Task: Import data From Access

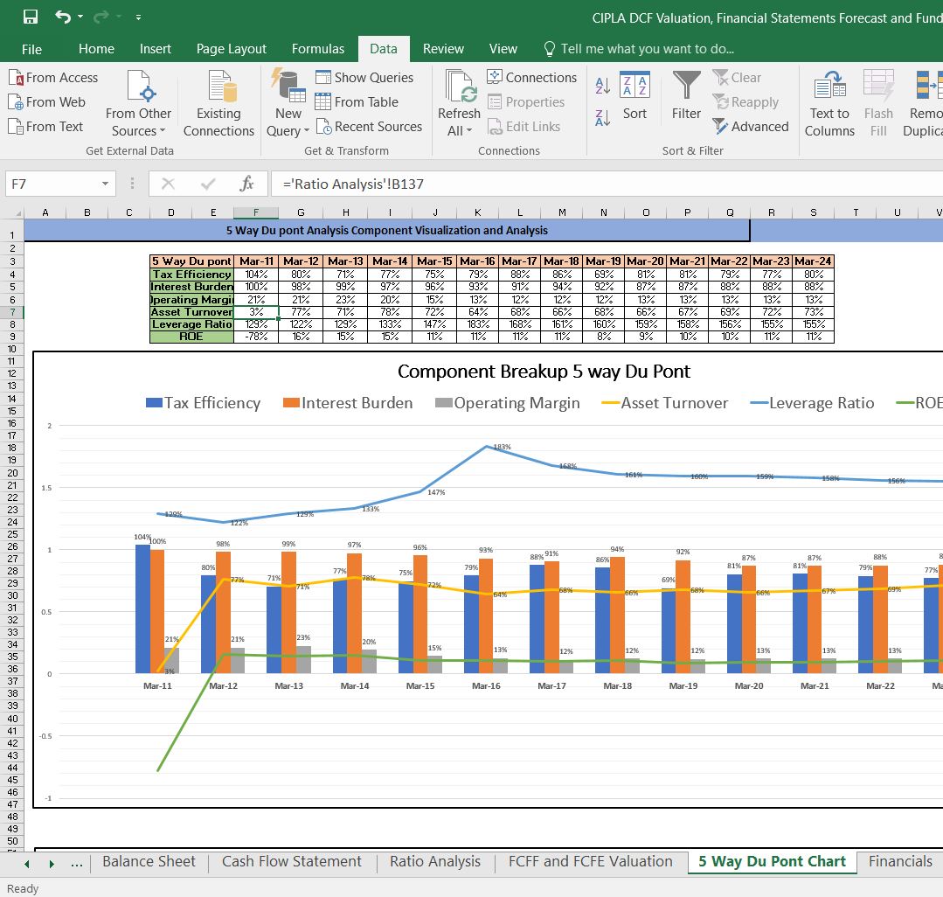Action: click(53, 78)
